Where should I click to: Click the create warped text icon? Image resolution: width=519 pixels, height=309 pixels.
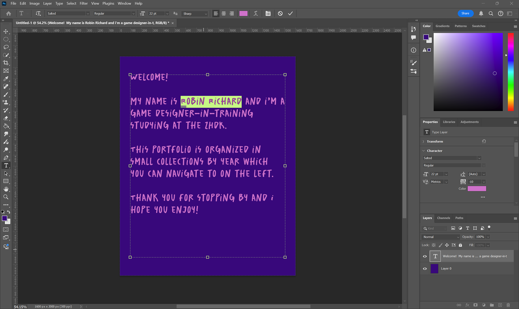(256, 13)
